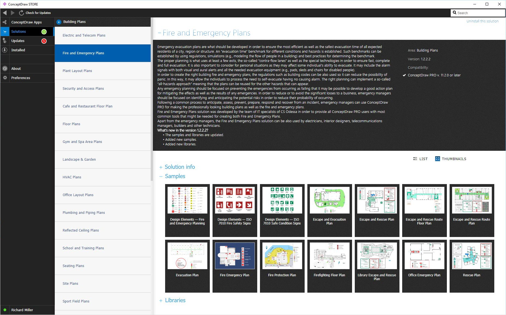Screen dimensions: 506x315
Task: Click the red Updates count badge
Action: point(44,41)
